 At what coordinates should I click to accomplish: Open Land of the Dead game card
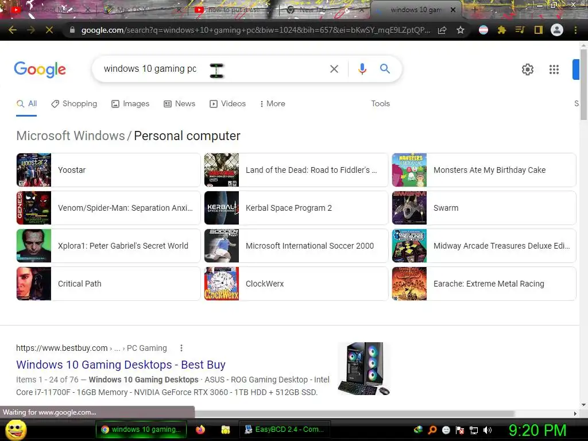[296, 170]
